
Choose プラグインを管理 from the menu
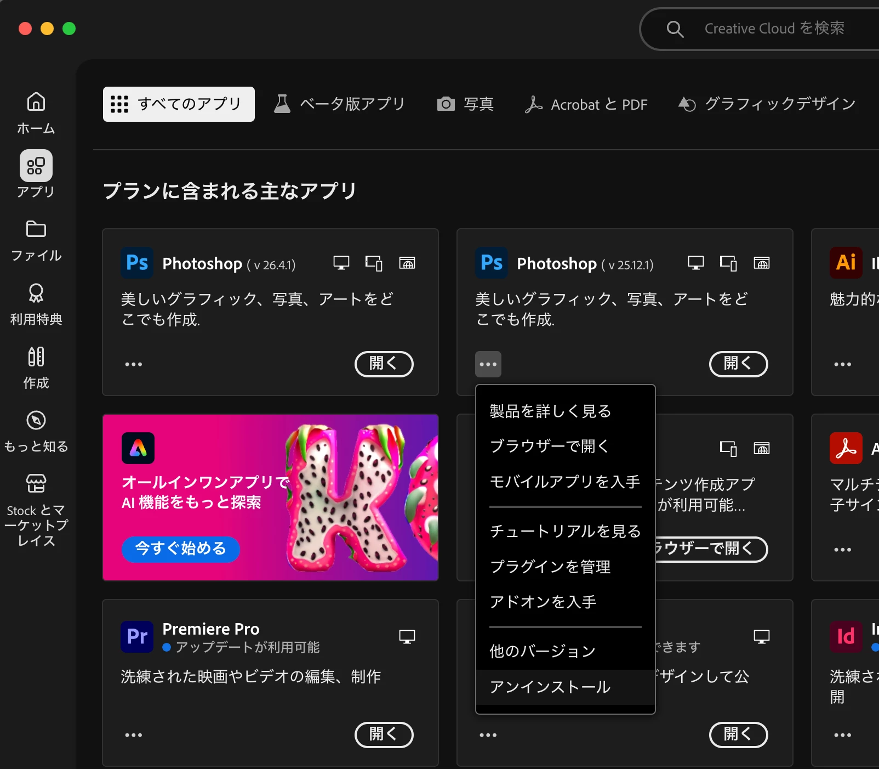[x=566, y=567]
